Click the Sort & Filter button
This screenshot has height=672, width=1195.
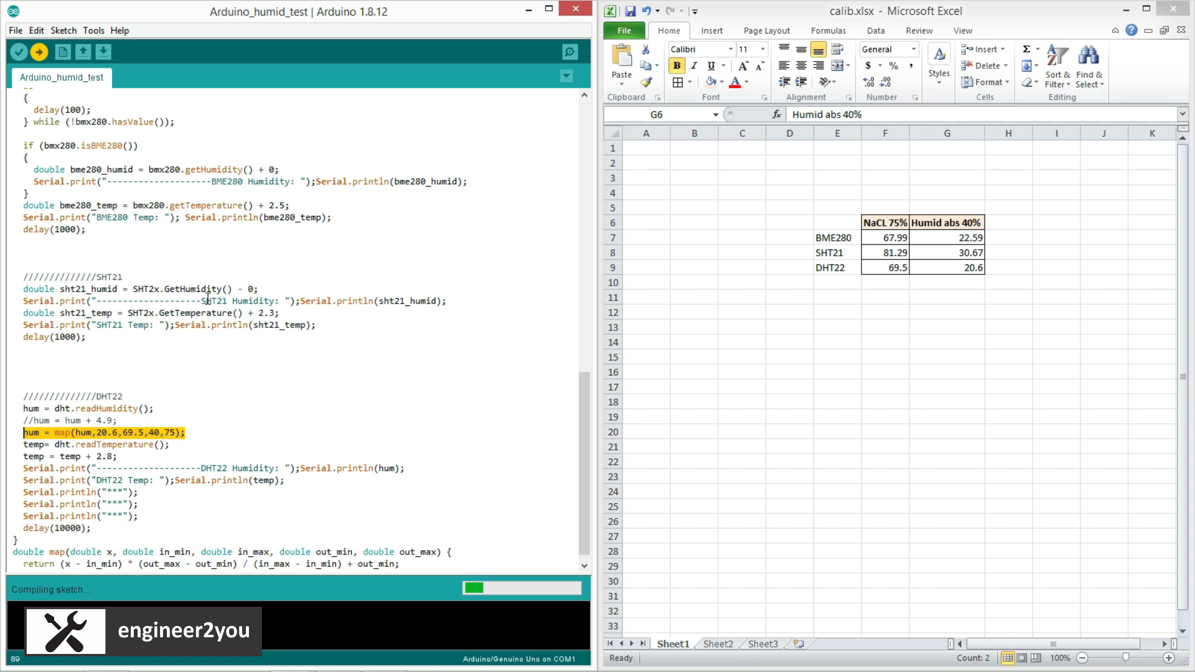tap(1057, 67)
